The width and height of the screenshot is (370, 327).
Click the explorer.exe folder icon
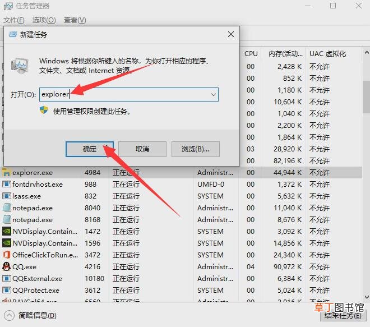pyautogui.click(x=6, y=173)
